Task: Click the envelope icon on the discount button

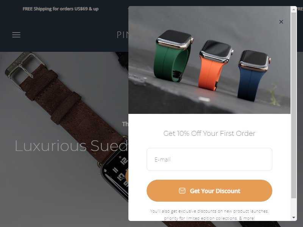Action: tap(182, 191)
